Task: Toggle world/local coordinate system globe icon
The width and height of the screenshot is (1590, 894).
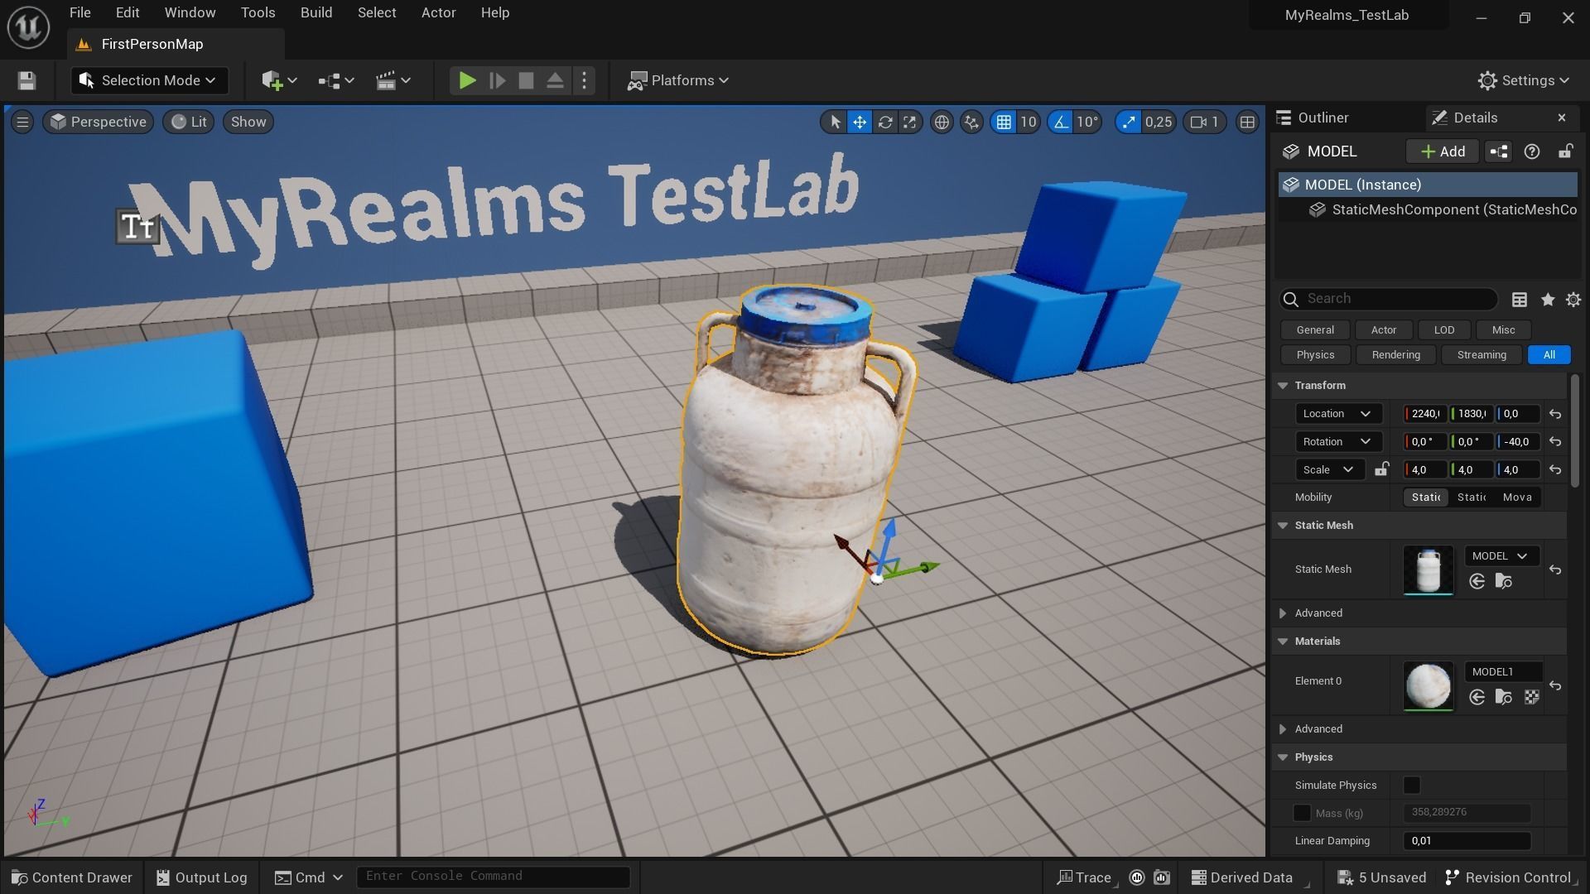Action: [x=942, y=123]
